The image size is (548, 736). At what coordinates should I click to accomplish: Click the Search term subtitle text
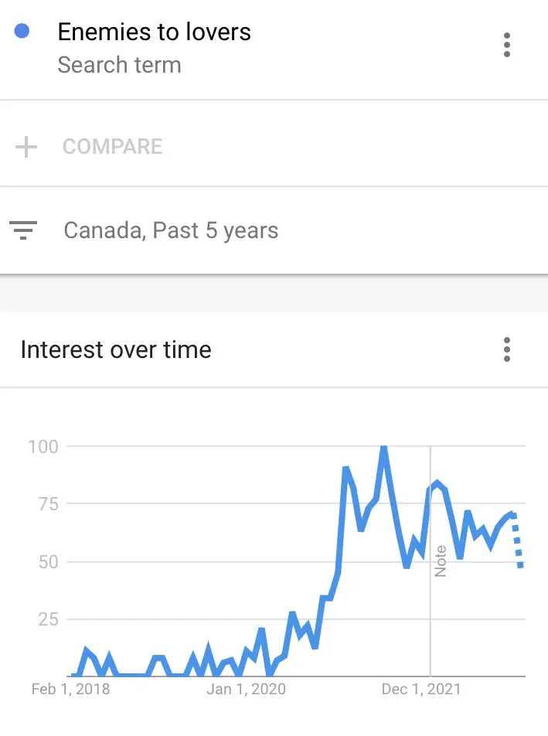(x=119, y=65)
